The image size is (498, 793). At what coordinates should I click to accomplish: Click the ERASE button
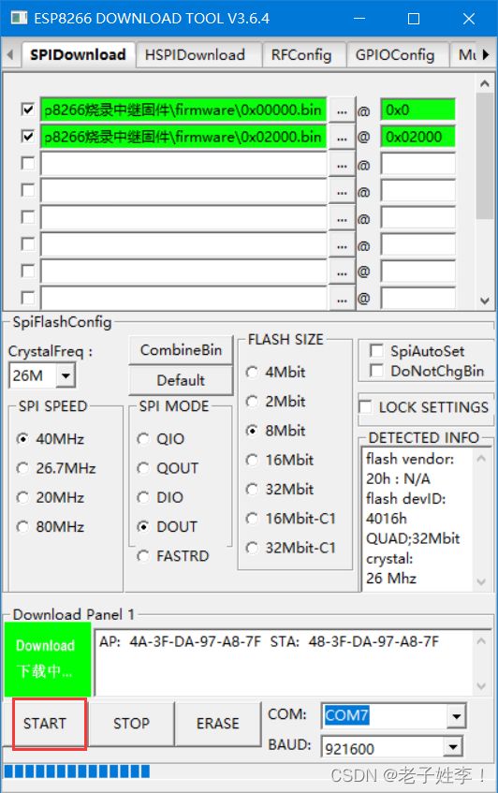coord(218,723)
